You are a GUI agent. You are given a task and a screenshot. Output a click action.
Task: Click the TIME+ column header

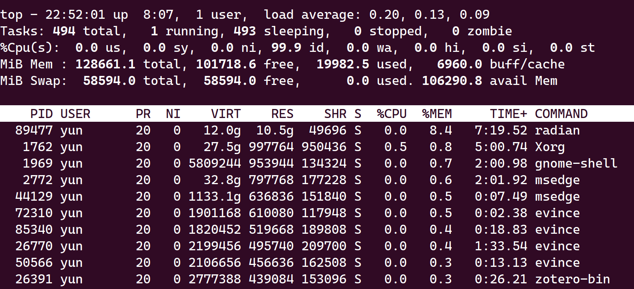point(509,114)
